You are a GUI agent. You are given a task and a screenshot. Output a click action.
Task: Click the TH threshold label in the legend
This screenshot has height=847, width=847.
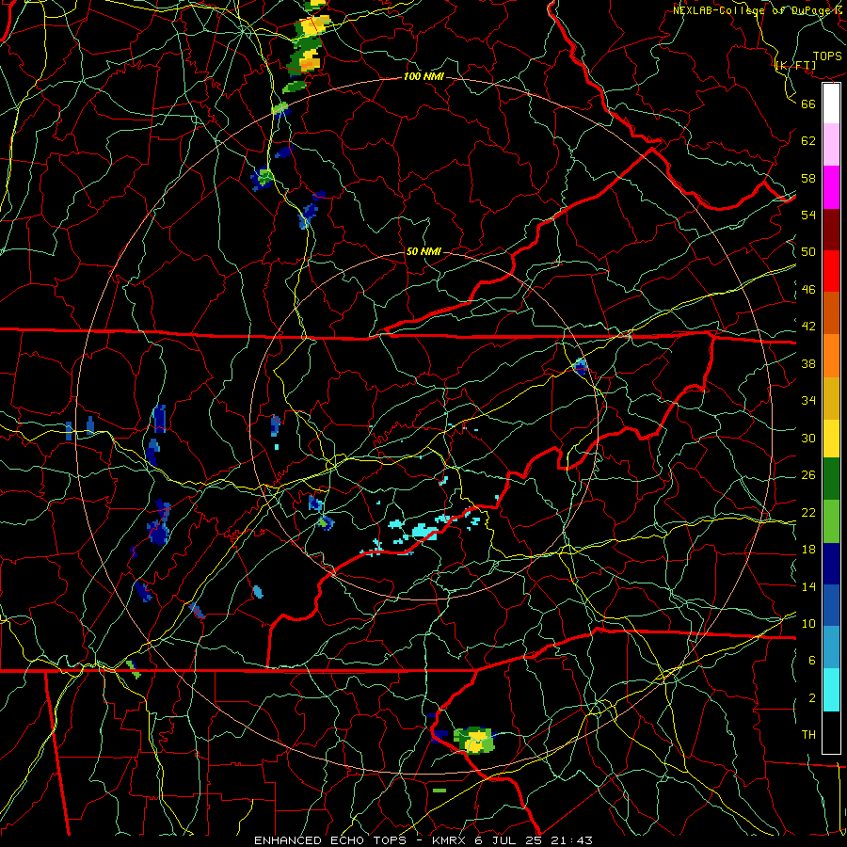(x=808, y=735)
